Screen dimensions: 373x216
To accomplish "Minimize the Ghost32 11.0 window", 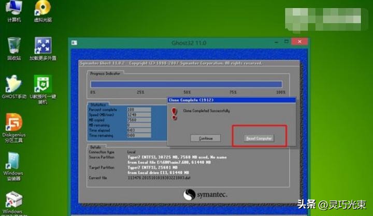I will tap(276, 42).
